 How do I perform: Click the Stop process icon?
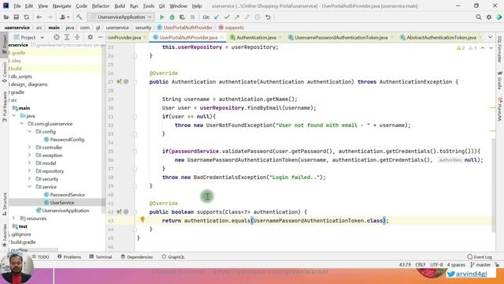(192, 17)
